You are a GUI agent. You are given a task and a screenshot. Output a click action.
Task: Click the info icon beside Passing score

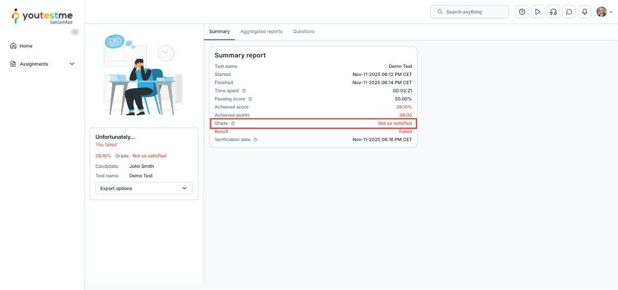(250, 99)
